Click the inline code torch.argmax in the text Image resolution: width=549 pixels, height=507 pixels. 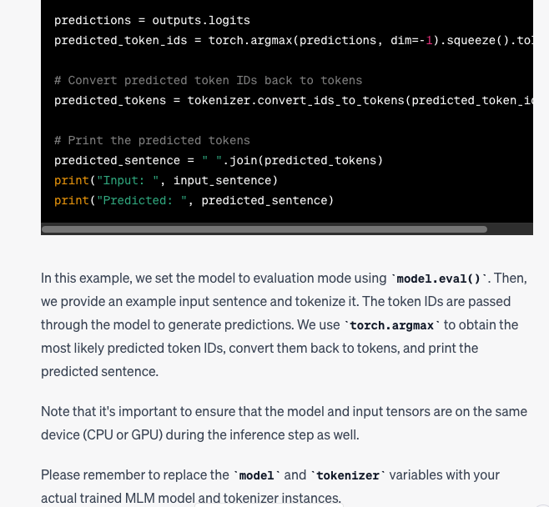(393, 325)
